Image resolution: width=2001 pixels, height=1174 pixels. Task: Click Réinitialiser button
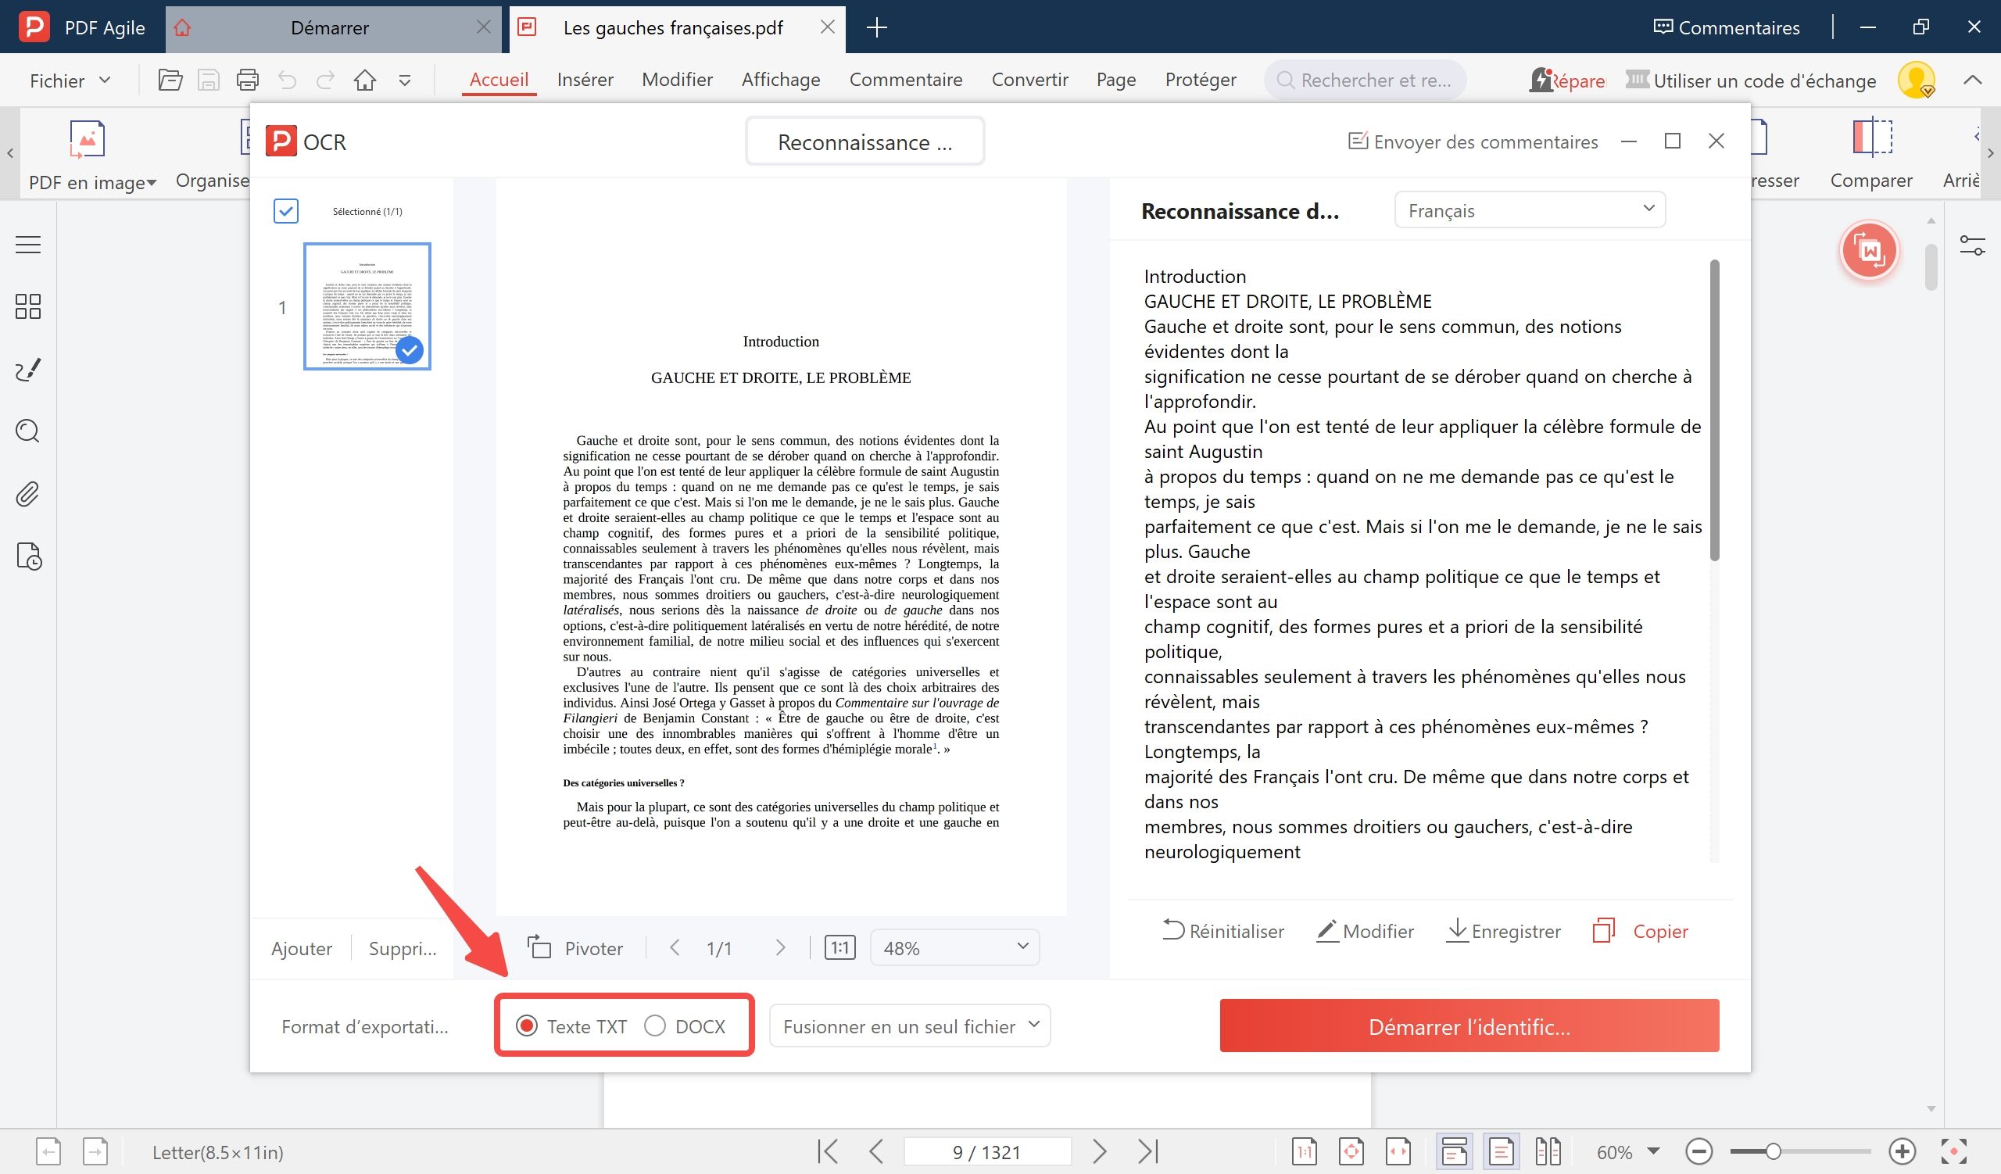point(1222,931)
